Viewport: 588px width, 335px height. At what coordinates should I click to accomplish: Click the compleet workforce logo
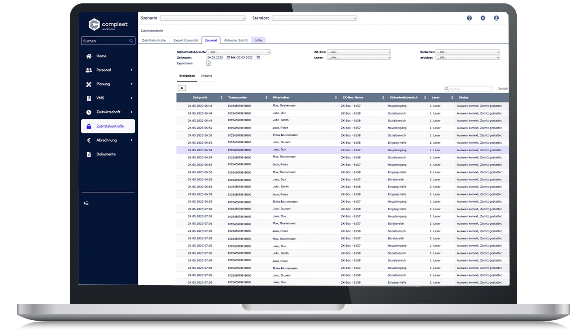pyautogui.click(x=108, y=24)
